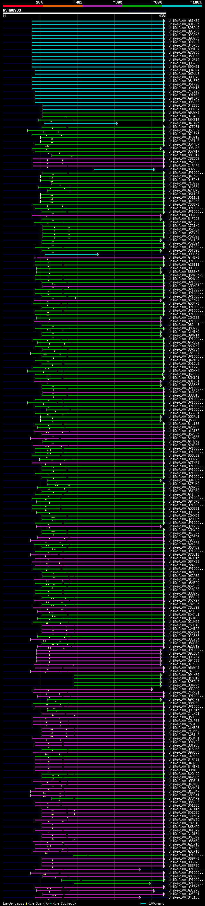Select the UniRef100_Q10334 label
The height and width of the screenshot is (906, 205).
click(x=184, y=187)
